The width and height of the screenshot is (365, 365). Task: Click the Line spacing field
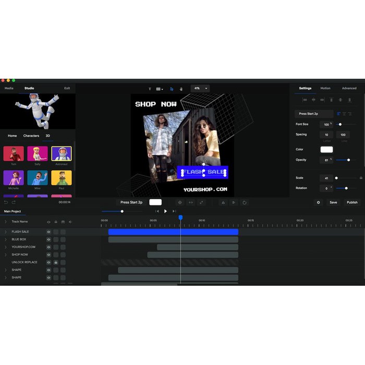(343, 135)
